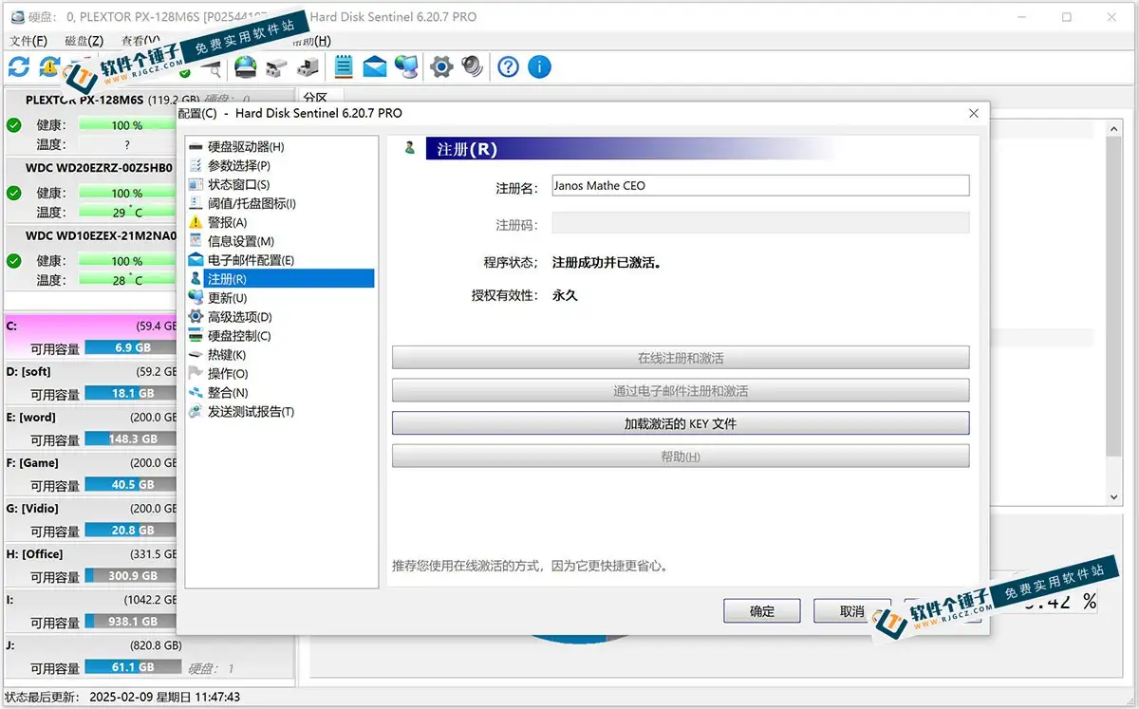Click the E: [word] free space bar

tap(131, 439)
